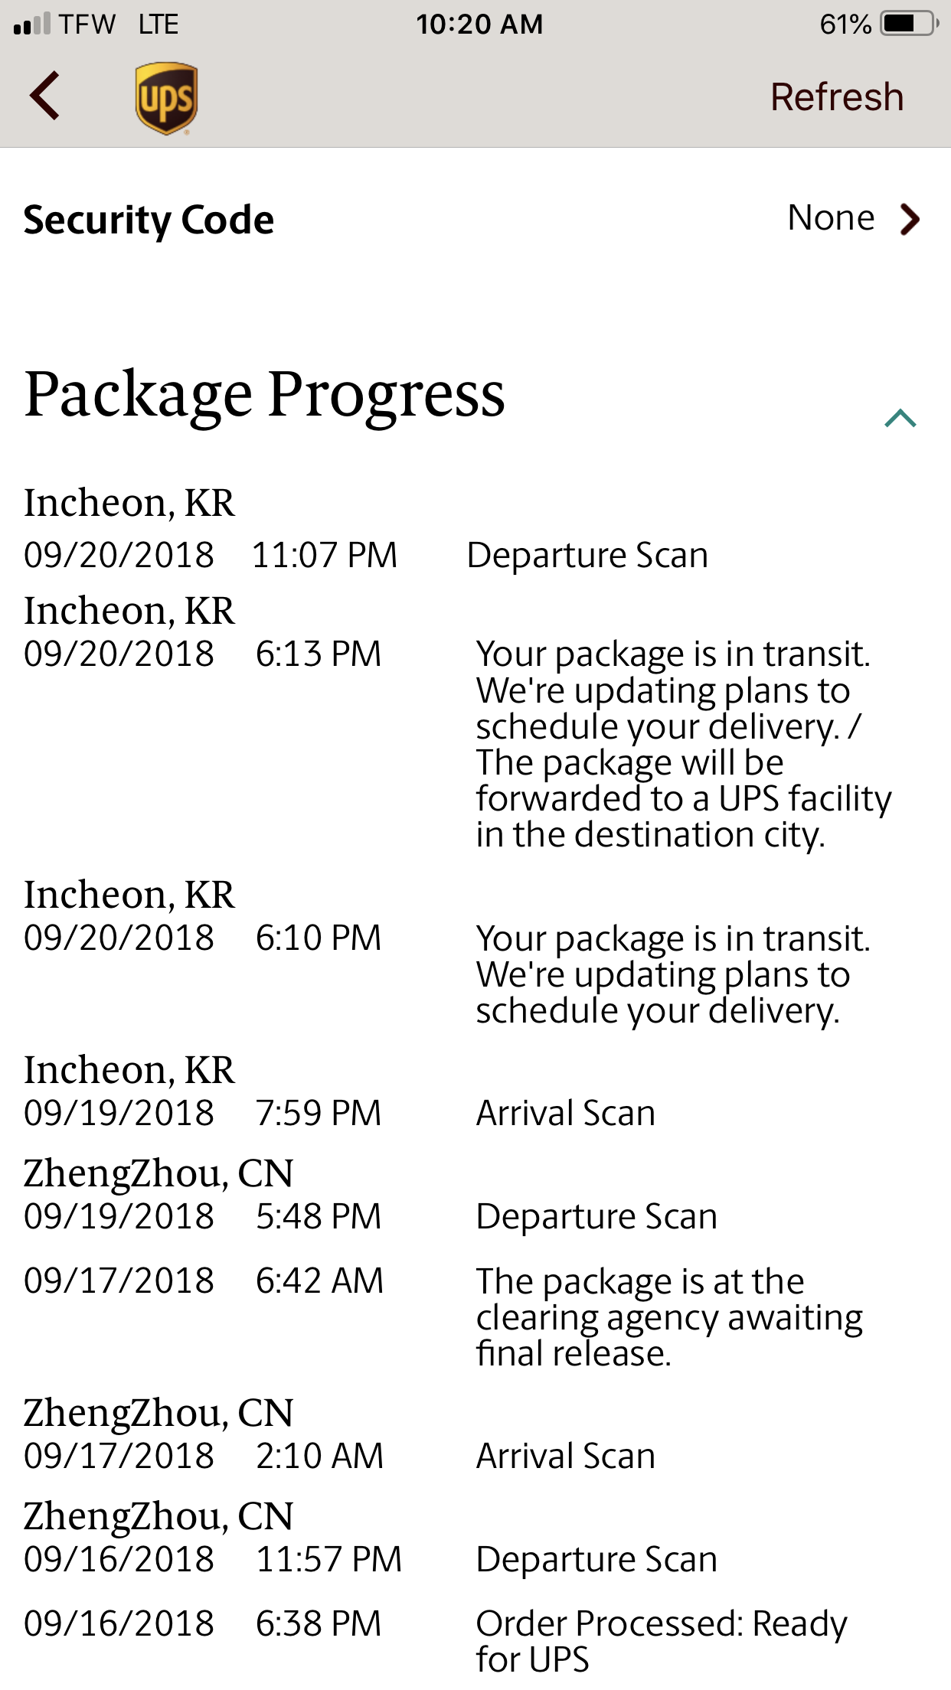Tap the cellular signal bars icon

click(32, 24)
